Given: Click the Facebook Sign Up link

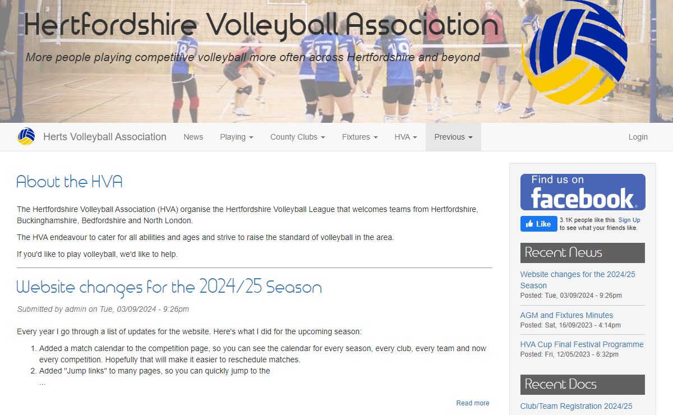Looking at the screenshot, I should 629,220.
